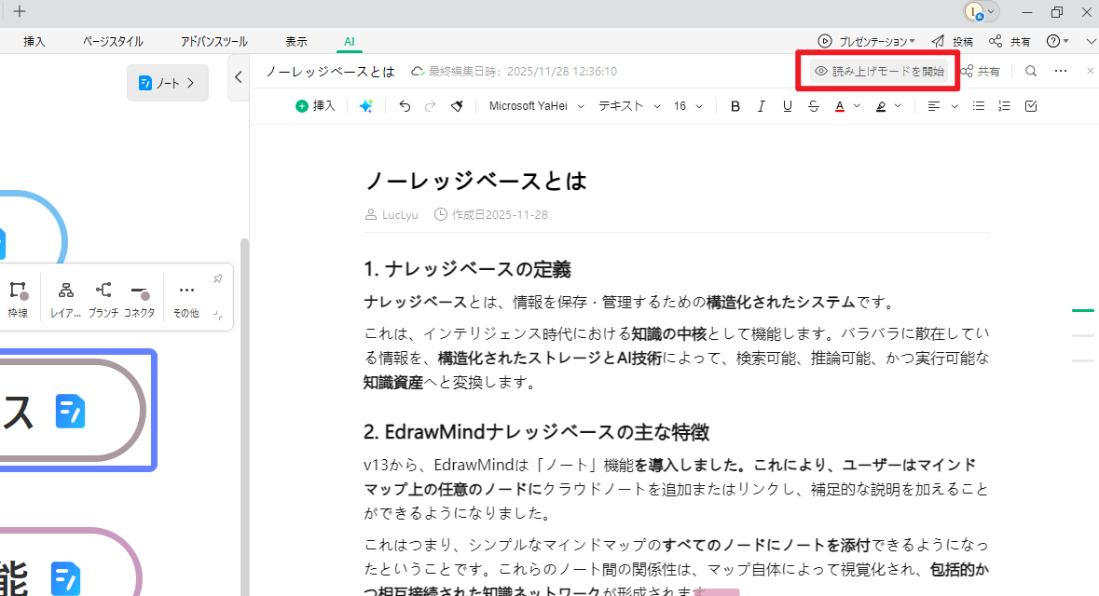
Task: Toggle strikethrough formatting
Action: point(813,105)
